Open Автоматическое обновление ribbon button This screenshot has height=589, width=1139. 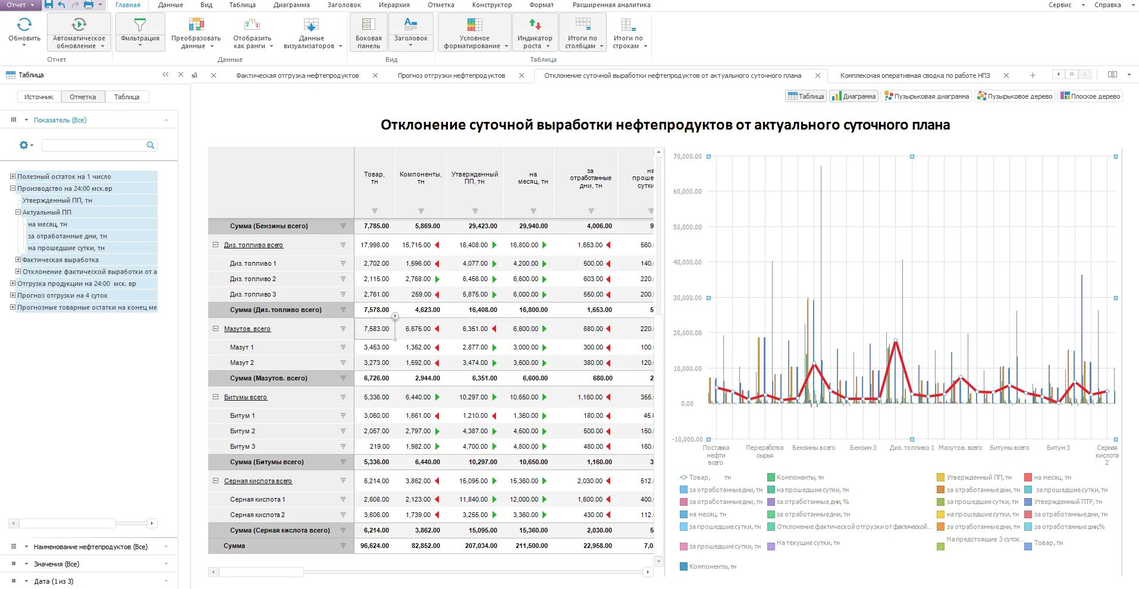(79, 32)
